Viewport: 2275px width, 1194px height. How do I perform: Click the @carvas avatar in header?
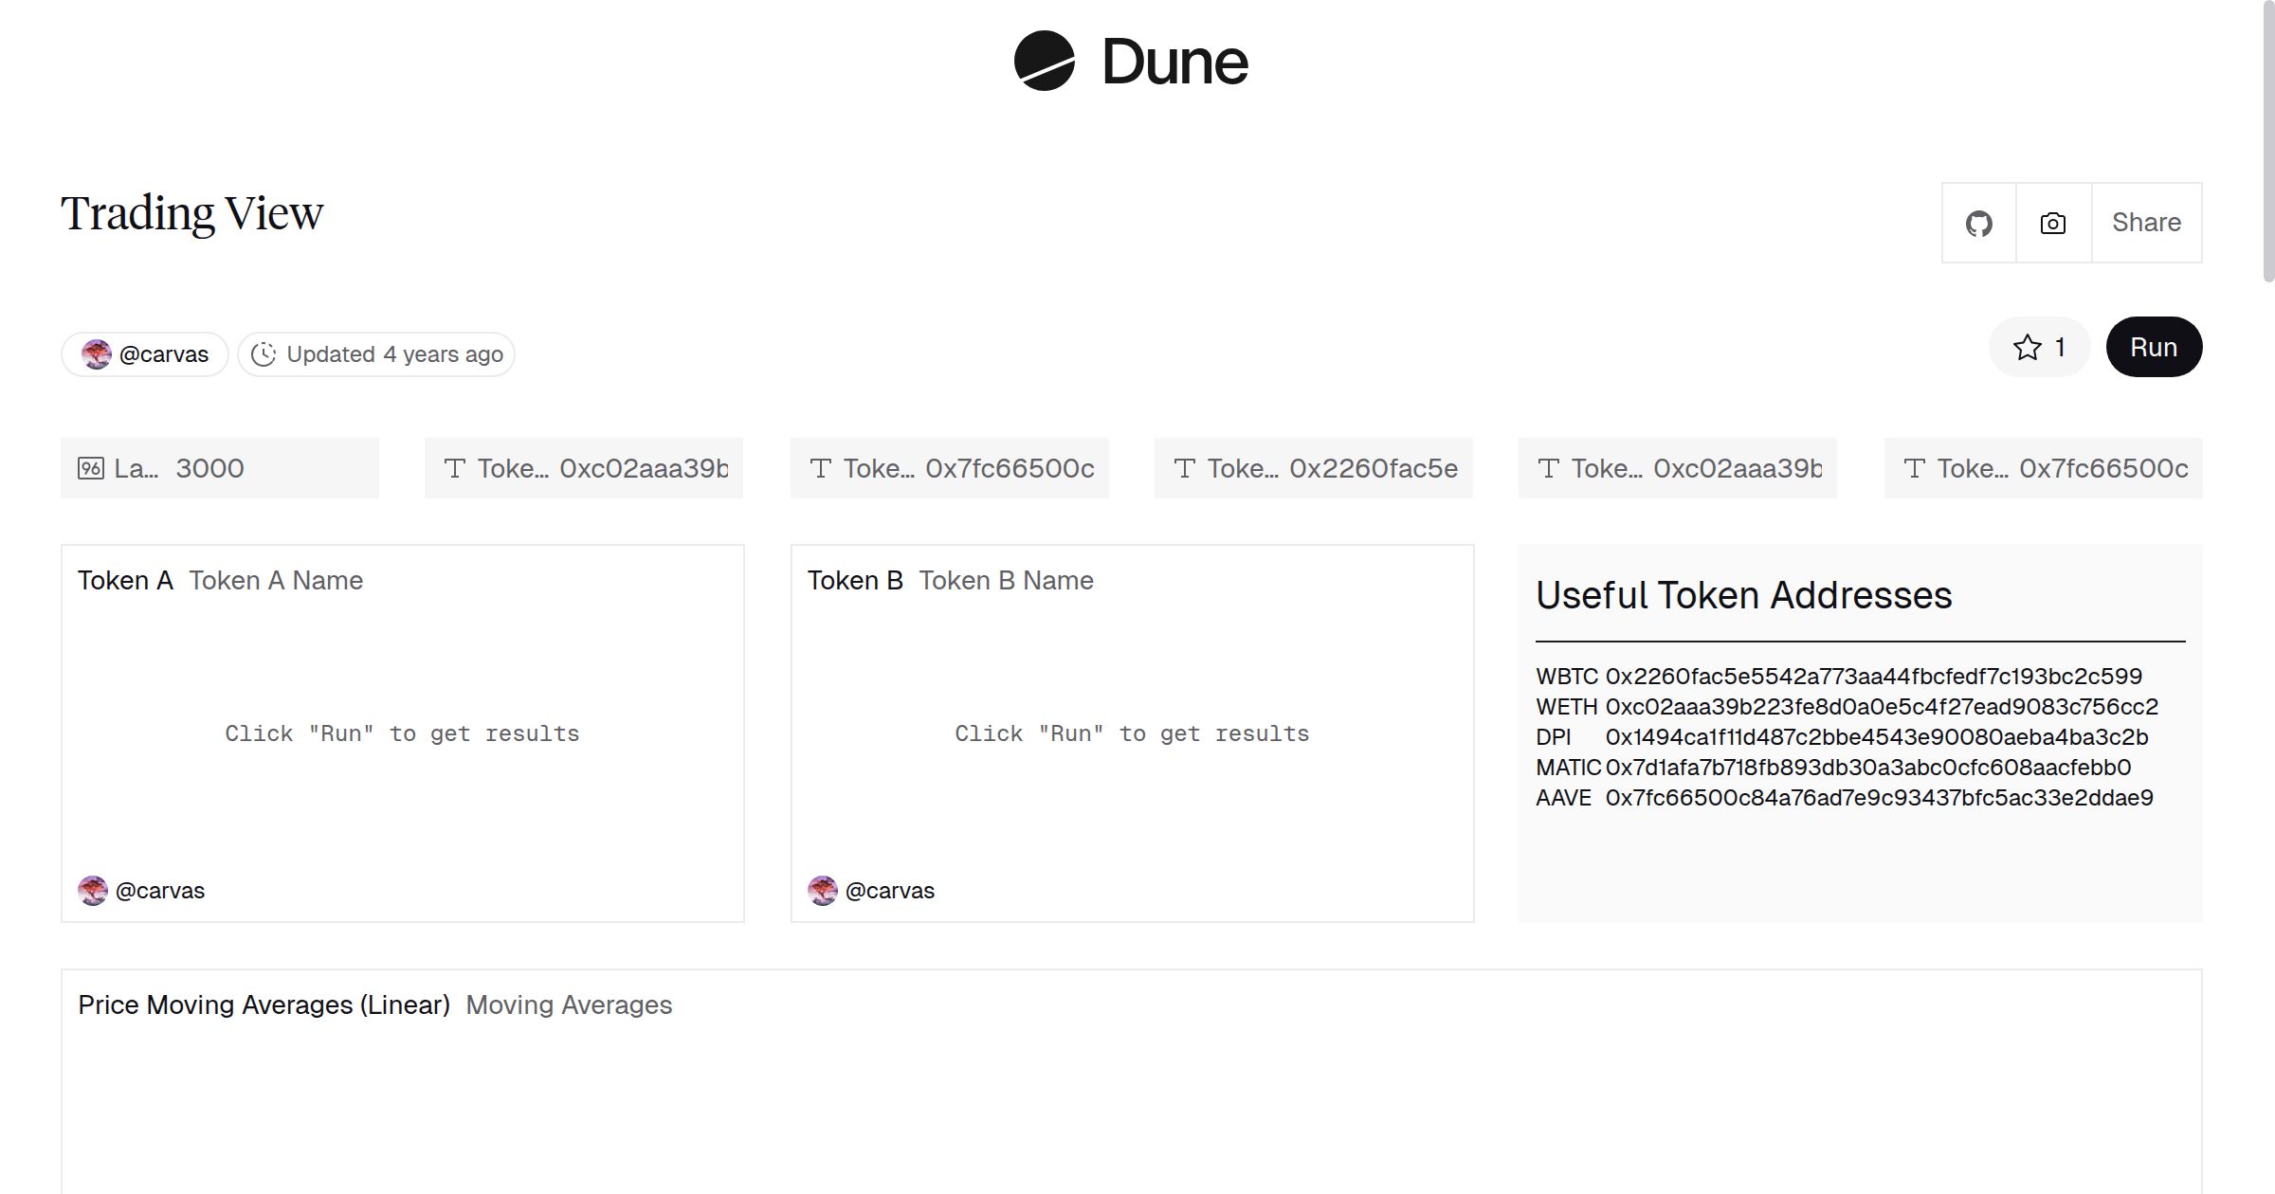pyautogui.click(x=96, y=354)
